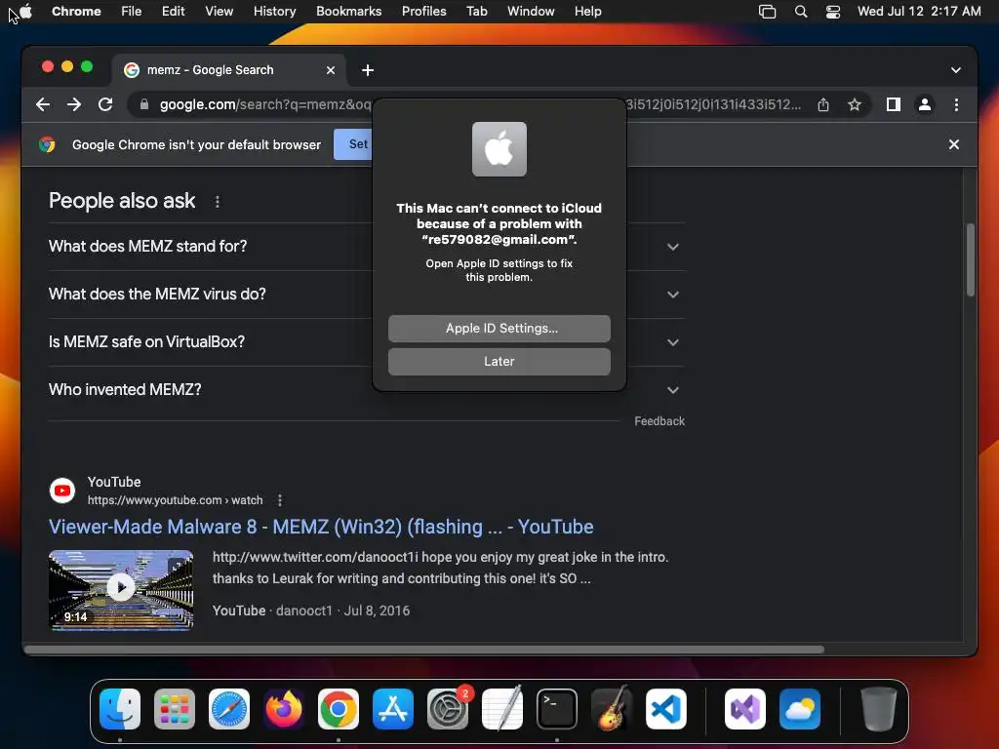Open Terminal from the dock

tap(557, 709)
